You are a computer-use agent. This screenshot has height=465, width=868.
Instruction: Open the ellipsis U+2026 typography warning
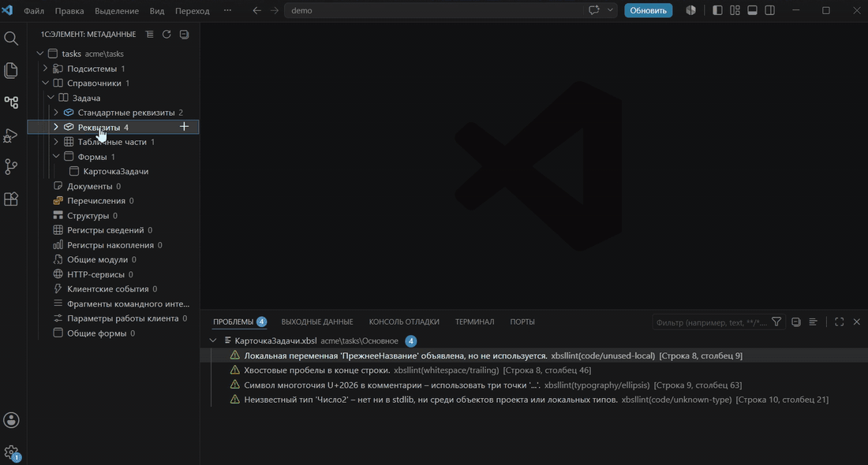pos(533,385)
